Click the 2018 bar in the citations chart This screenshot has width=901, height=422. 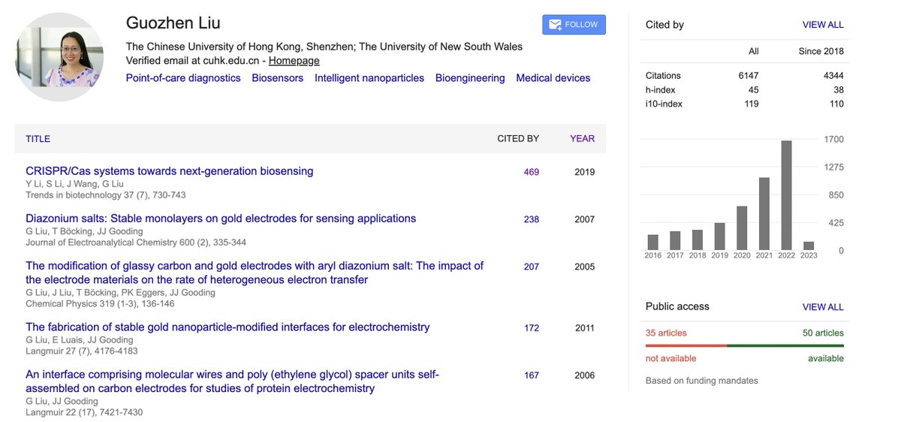point(698,240)
